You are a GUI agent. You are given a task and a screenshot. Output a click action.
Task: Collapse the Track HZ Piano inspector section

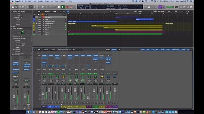[x=12, y=28]
